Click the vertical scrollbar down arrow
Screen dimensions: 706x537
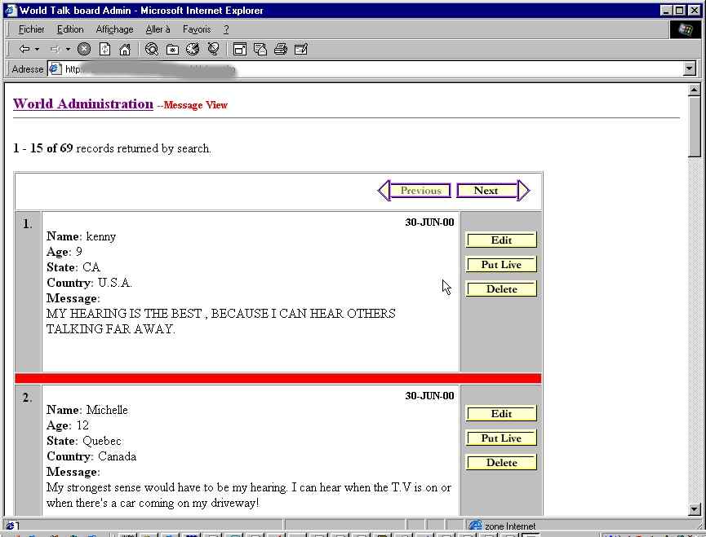point(695,509)
